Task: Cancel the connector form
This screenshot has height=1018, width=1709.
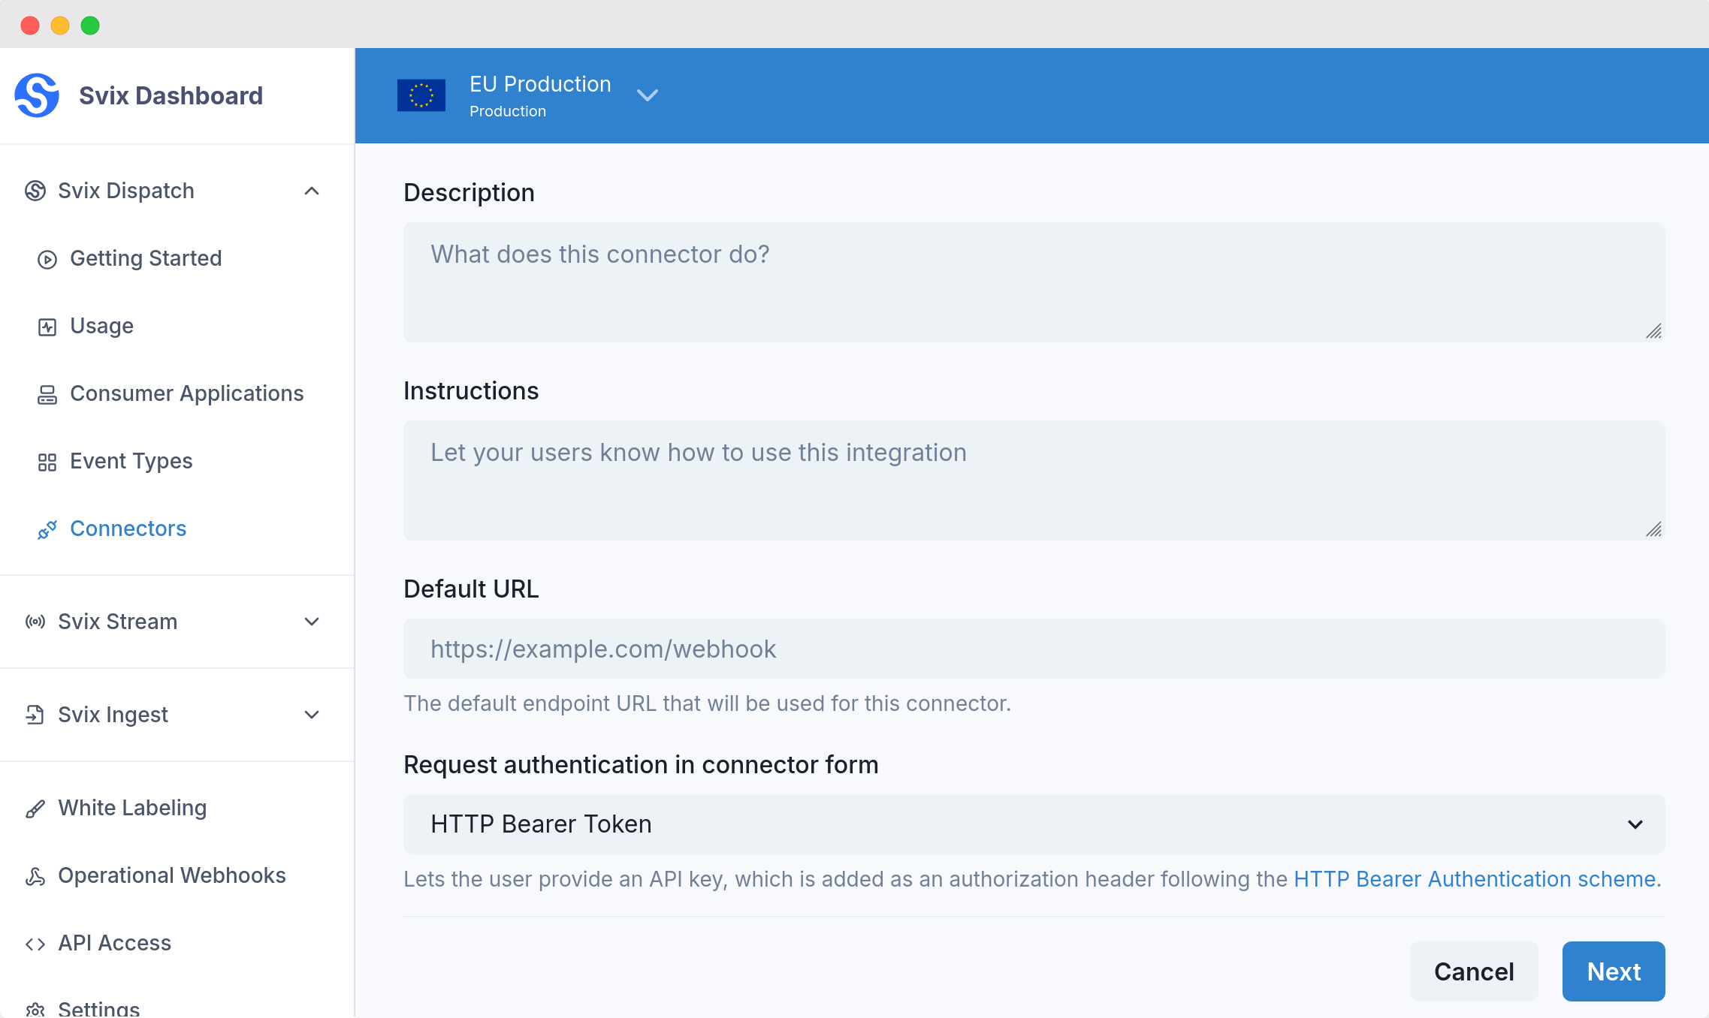Action: click(1473, 971)
